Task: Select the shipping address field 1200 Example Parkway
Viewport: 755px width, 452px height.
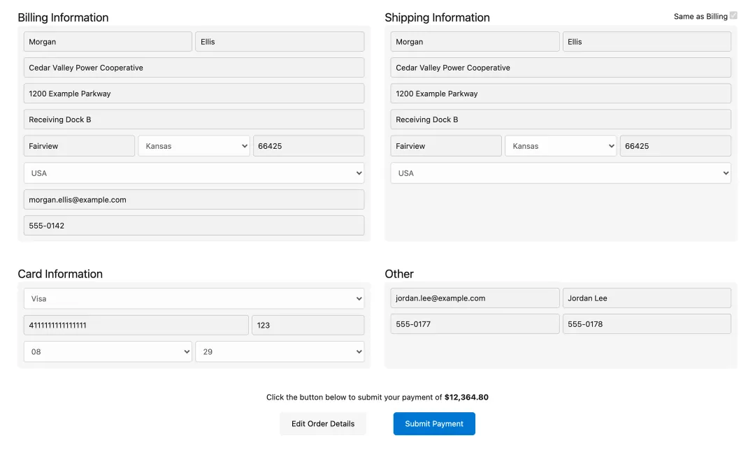Action: pos(561,94)
